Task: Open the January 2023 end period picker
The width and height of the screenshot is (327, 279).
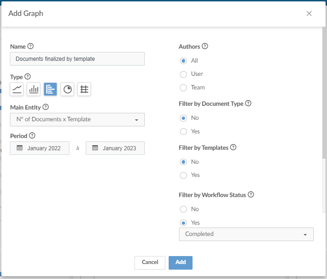Action: pos(115,148)
